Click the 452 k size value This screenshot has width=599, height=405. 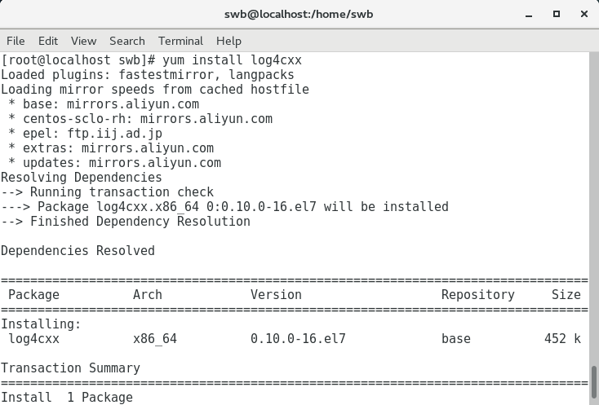pos(562,339)
